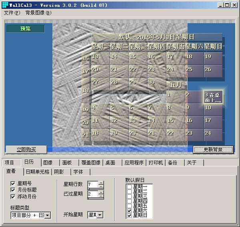Open the 字体 sub-tab
Screen dimensions: 240x227
[78, 172]
